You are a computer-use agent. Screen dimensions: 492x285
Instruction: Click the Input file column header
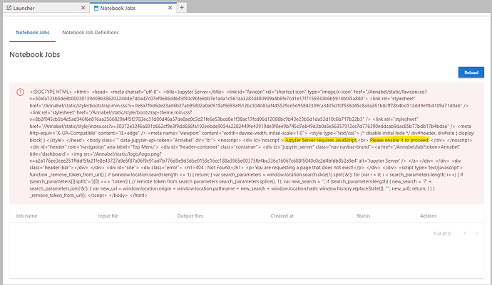click(108, 216)
